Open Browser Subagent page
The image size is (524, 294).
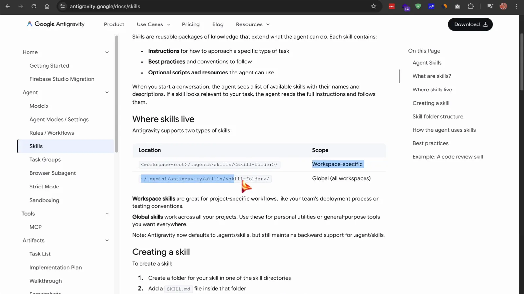[52, 173]
